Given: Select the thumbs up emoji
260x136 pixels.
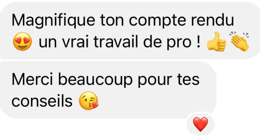Looking at the screenshot, I should click(x=216, y=42).
